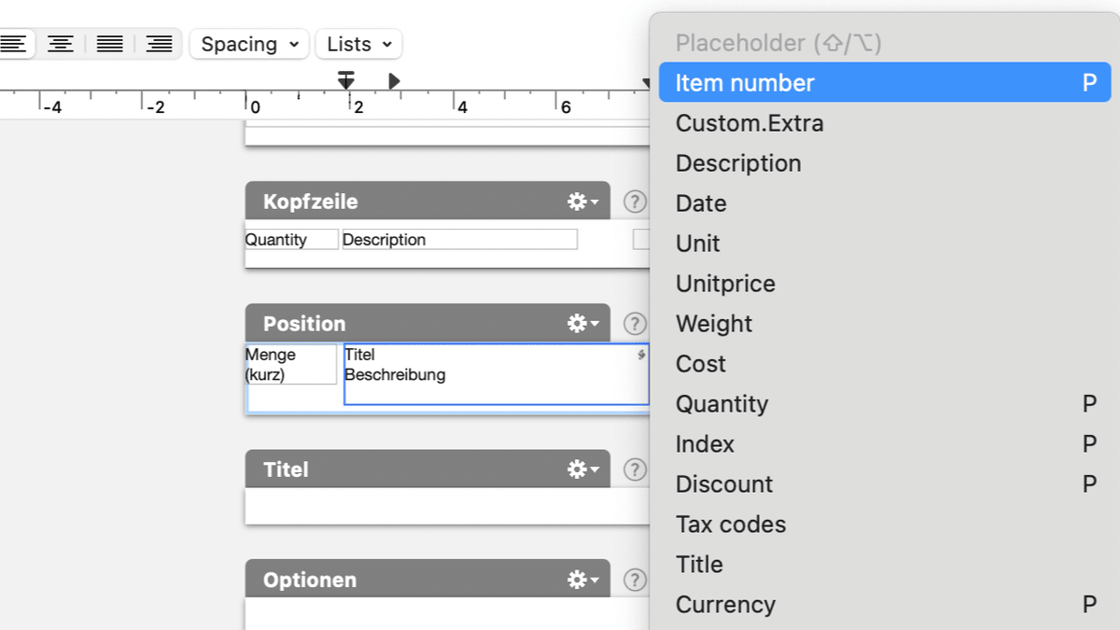1120x630 pixels.
Task: Open the Lists dropdown
Action: point(359,44)
